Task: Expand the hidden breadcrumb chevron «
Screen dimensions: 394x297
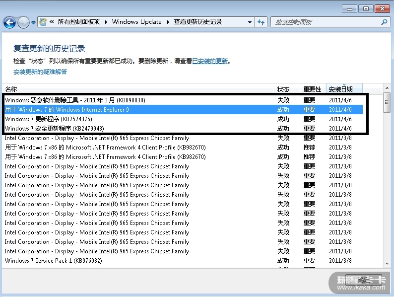Action: coord(52,22)
